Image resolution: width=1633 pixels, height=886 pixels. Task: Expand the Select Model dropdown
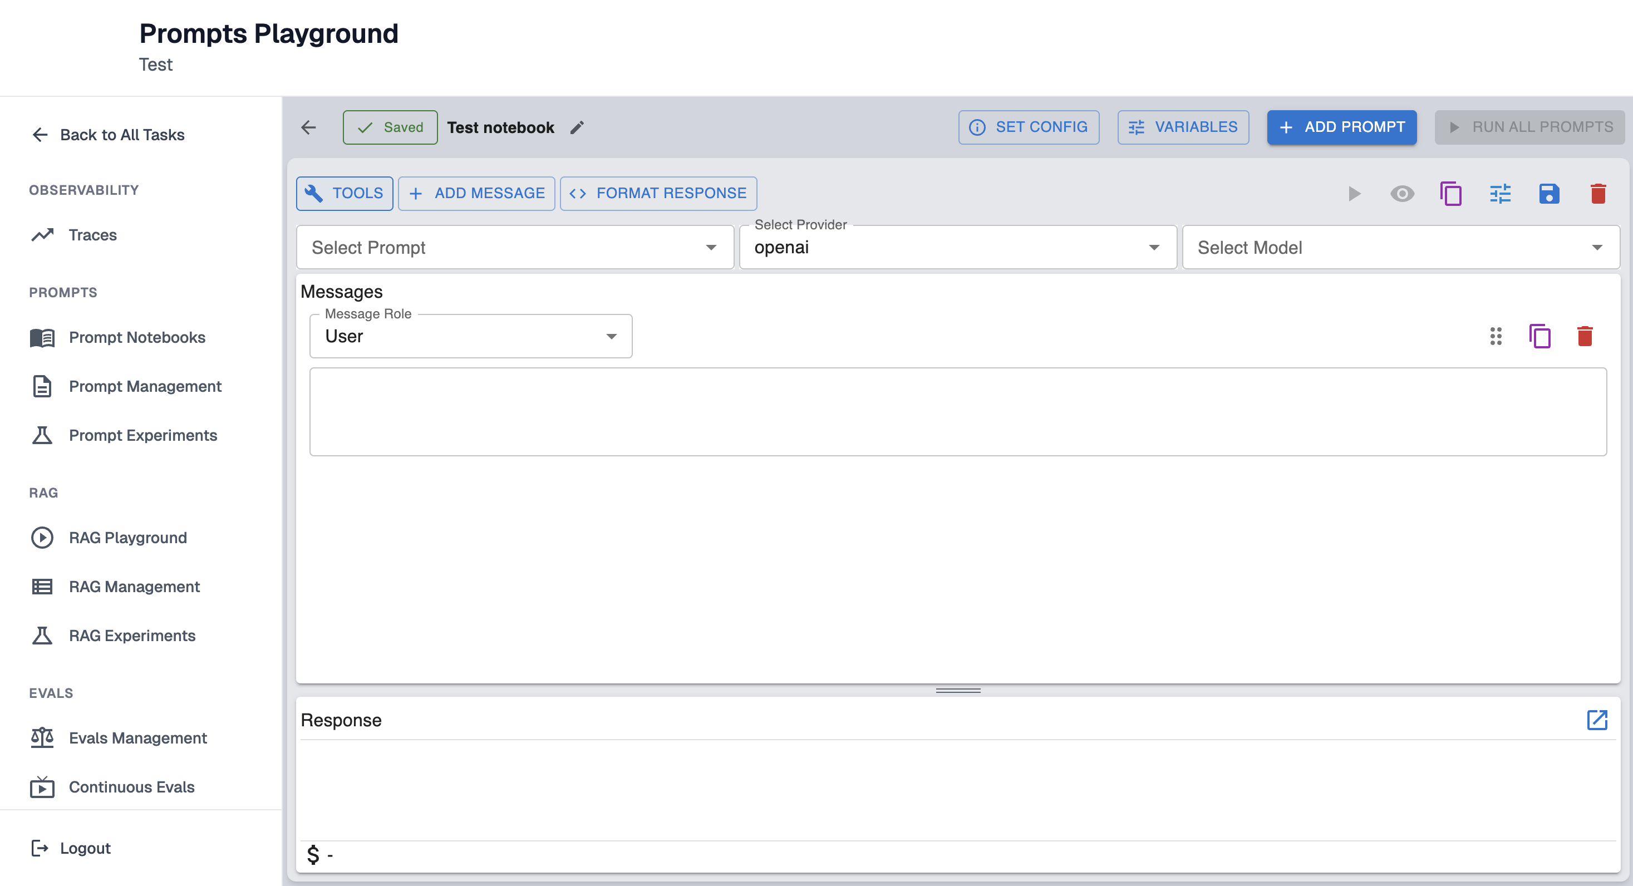coord(1400,247)
